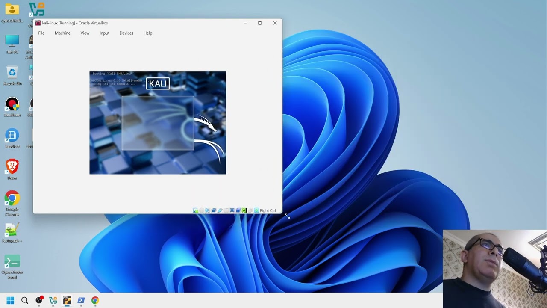The width and height of the screenshot is (547, 308).
Task: Click the hard disk activity status icon
Action: (195, 210)
